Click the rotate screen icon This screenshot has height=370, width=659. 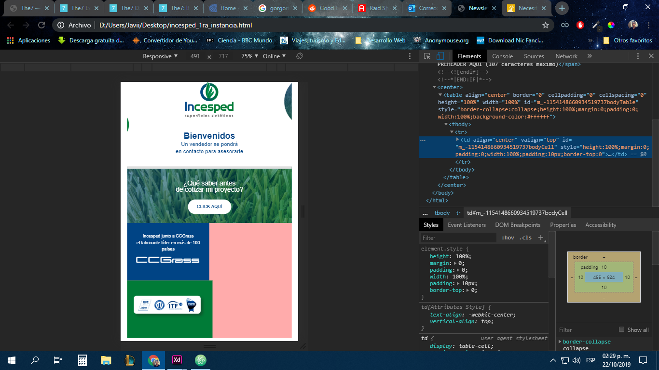coord(300,56)
